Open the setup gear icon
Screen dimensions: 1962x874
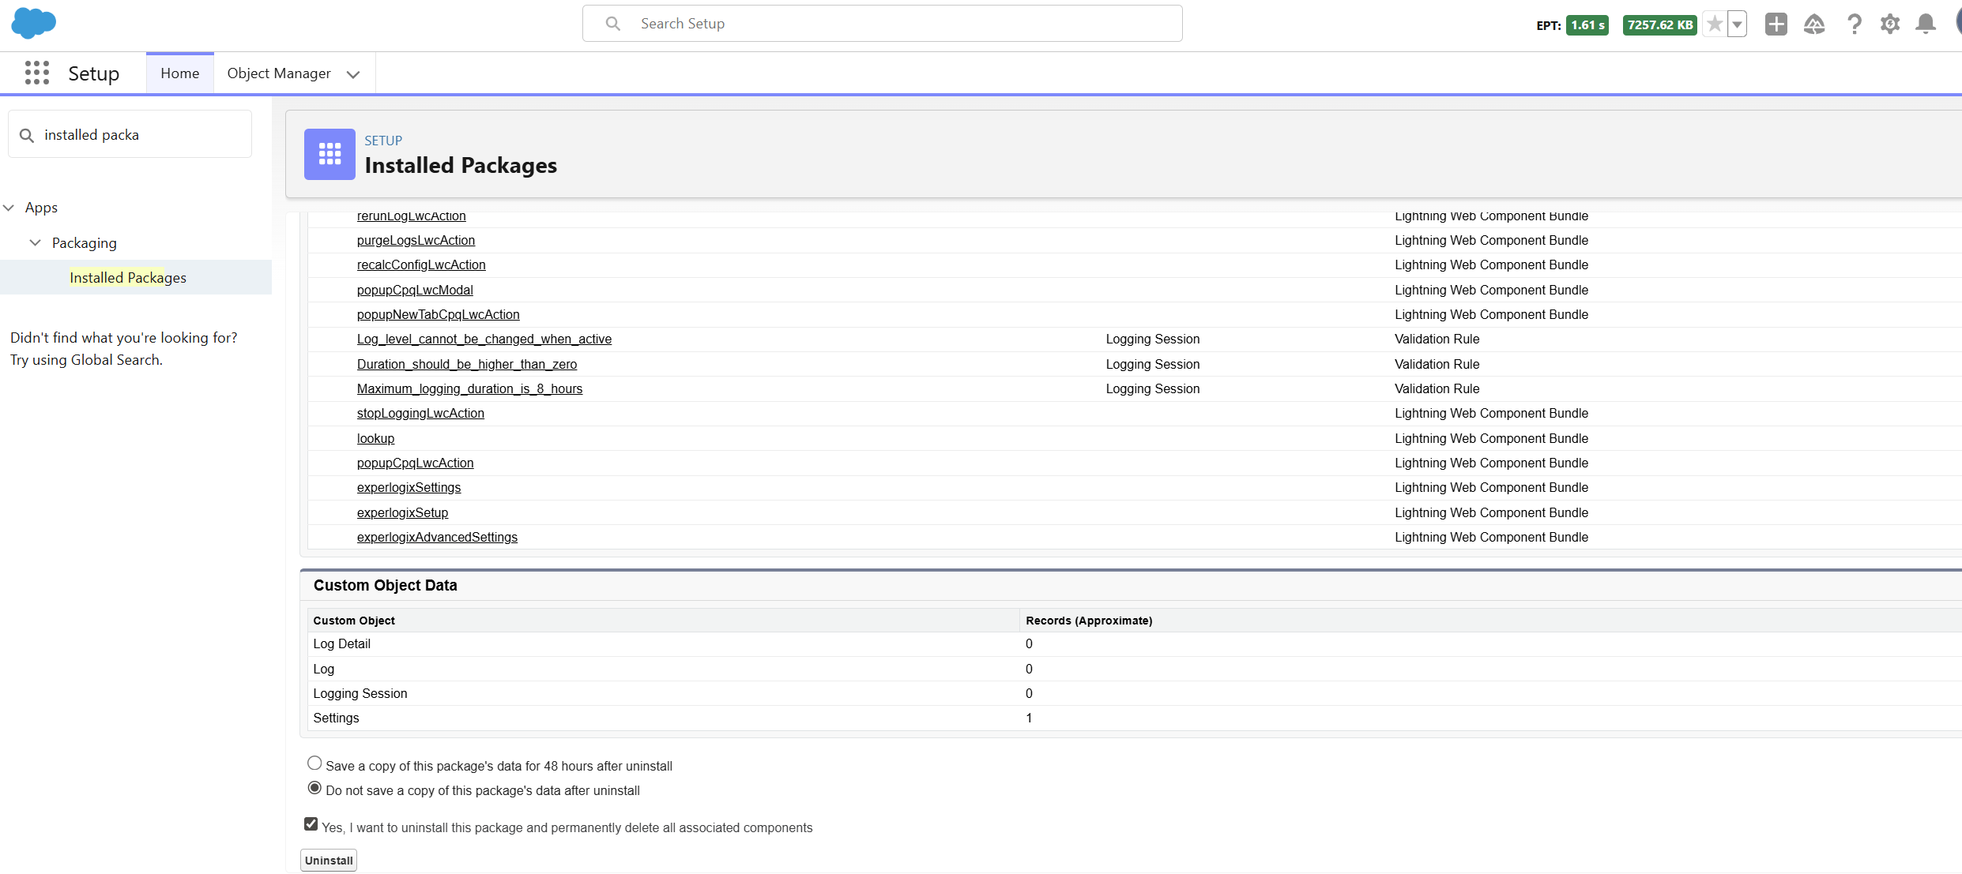coord(1890,24)
